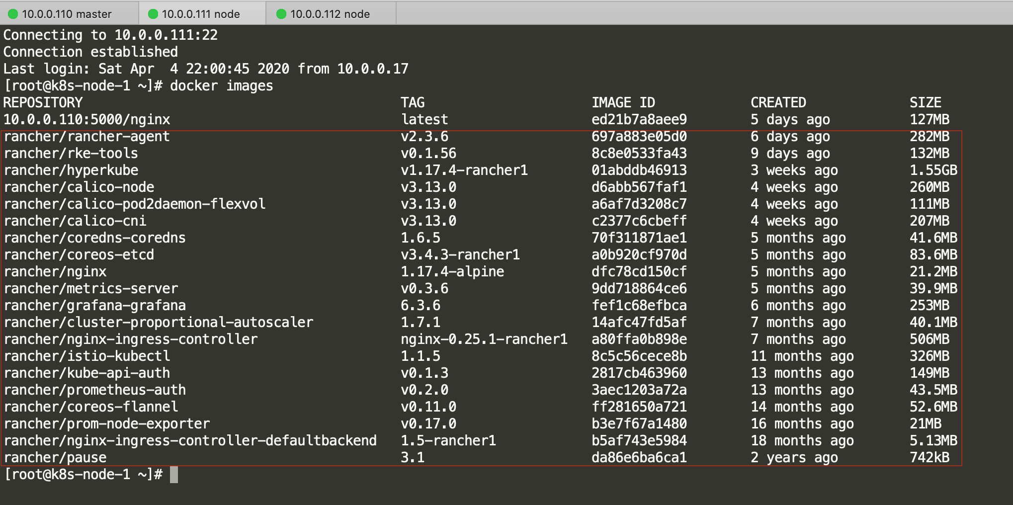Switch to the 10.0.0.112 node tab
This screenshot has width=1013, height=505.
[331, 14]
